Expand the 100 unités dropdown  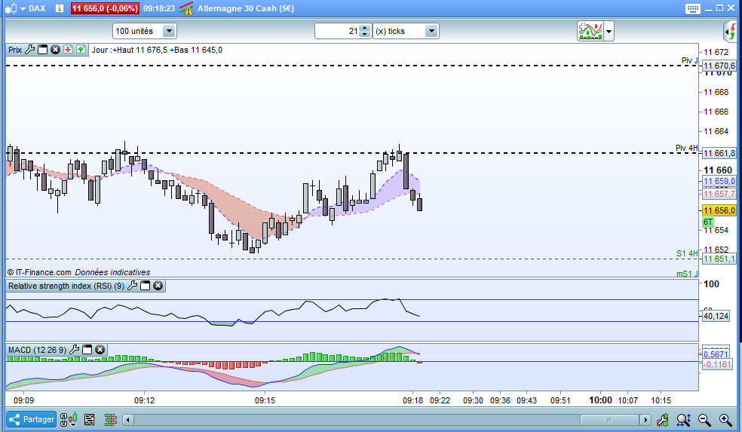coord(169,31)
